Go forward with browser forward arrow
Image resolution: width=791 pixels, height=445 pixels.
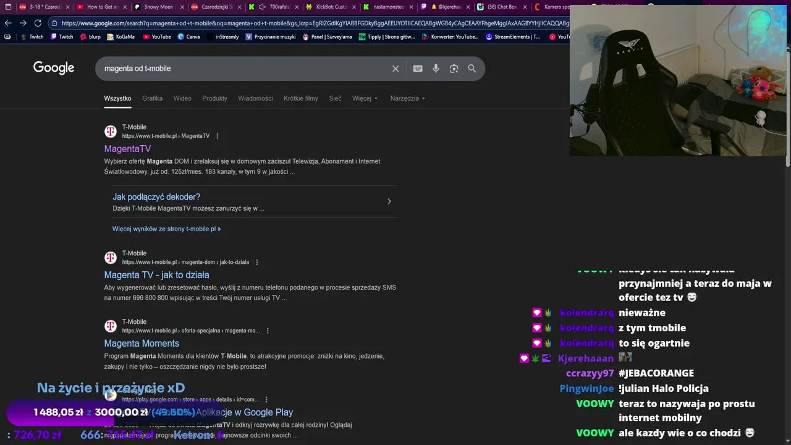[x=23, y=23]
